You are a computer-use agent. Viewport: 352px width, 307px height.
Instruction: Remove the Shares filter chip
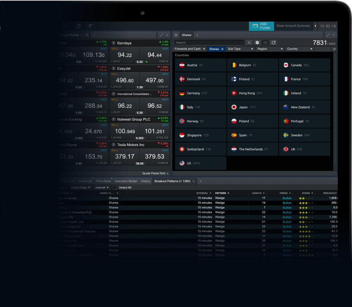pyautogui.click(x=222, y=49)
